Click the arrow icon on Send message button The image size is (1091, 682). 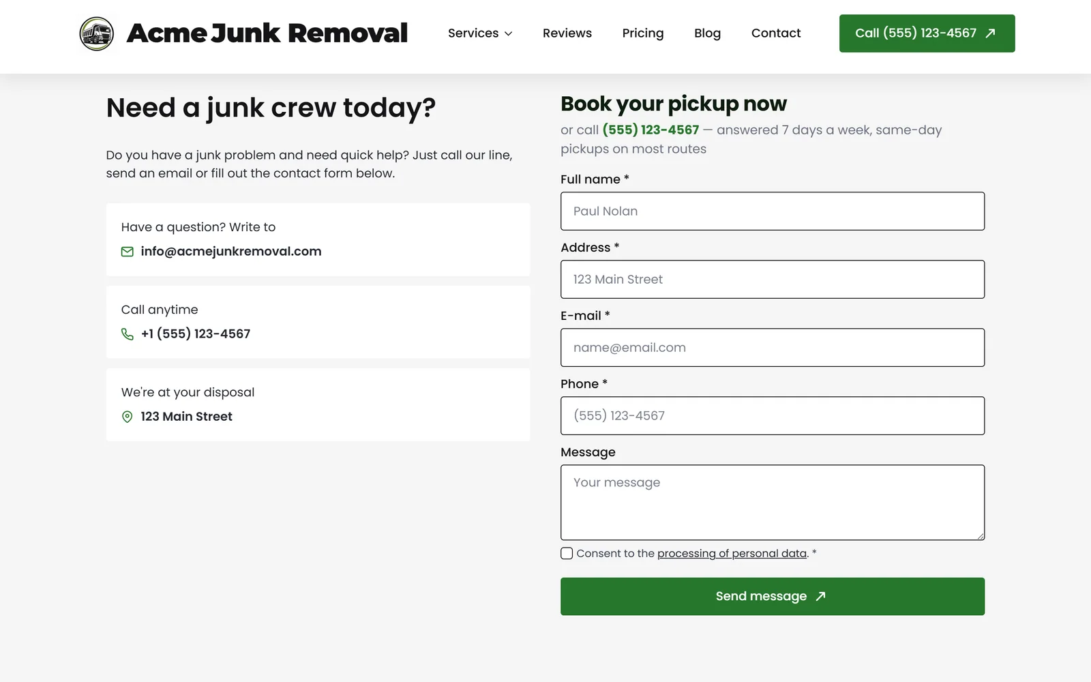(821, 596)
